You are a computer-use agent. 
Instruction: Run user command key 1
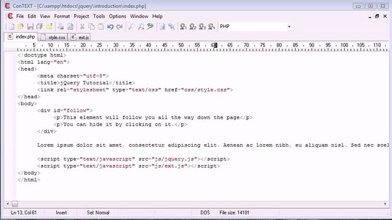point(183,26)
